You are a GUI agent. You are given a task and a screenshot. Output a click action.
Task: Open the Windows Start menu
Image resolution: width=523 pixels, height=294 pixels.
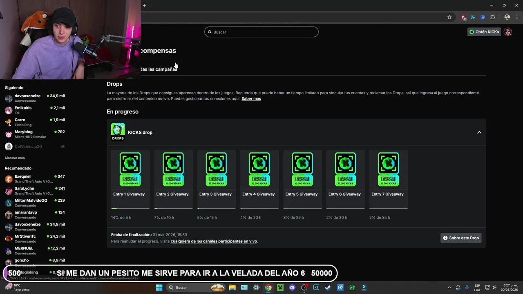[x=159, y=287]
